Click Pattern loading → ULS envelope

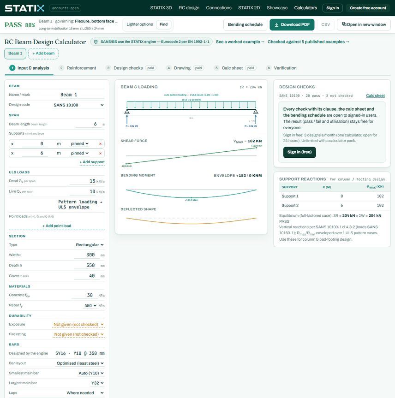pos(80,204)
